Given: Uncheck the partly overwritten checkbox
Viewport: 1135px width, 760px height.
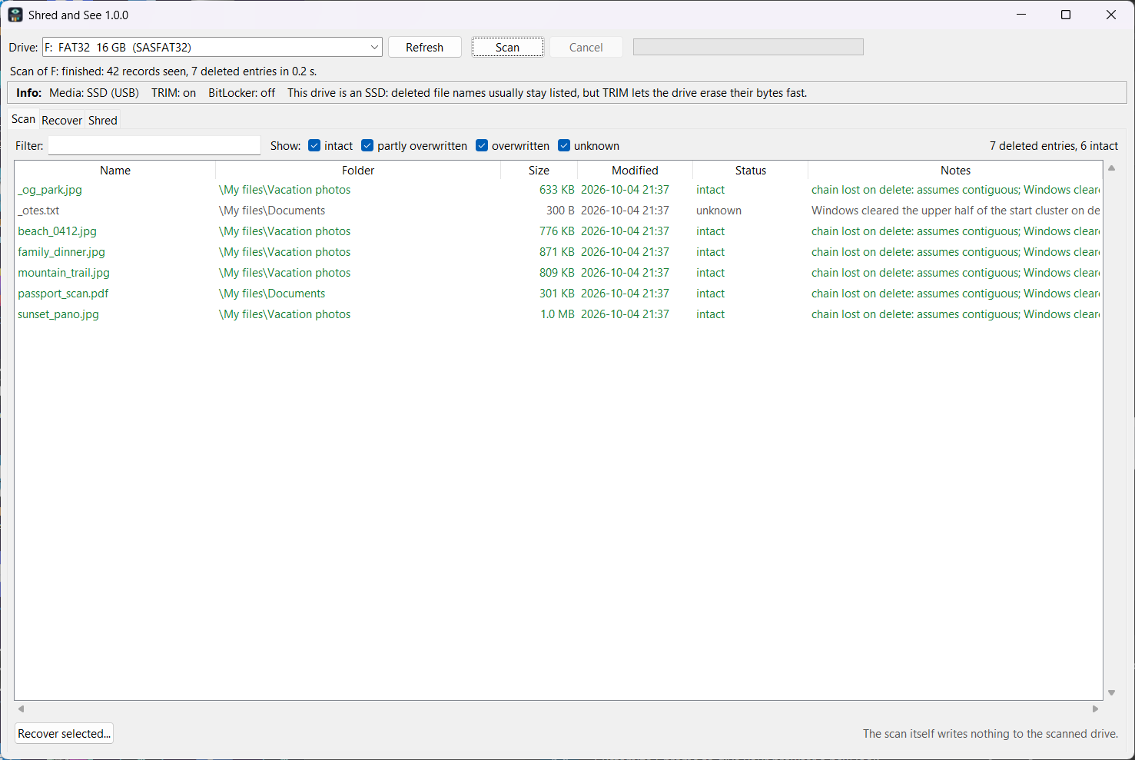Looking at the screenshot, I should (414, 146).
